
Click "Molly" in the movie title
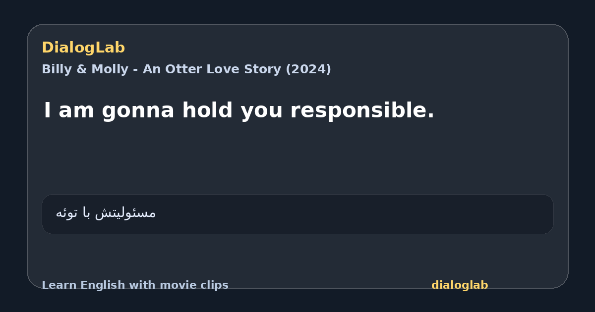[109, 69]
